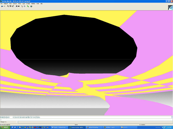This screenshot has width=173, height=129.
Task: Click the highlighted camera view toolbar icon
Action: (x=16, y=6)
